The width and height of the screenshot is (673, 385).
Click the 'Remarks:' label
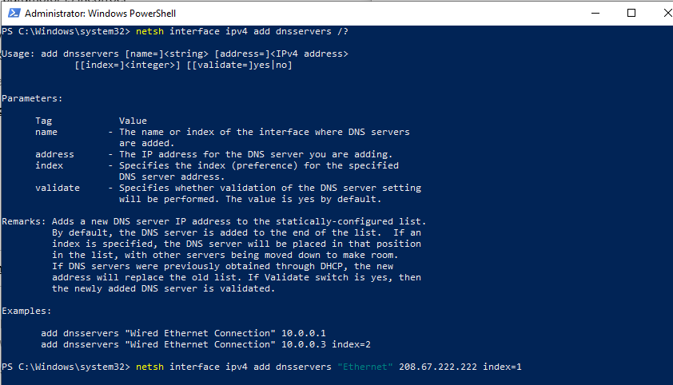[24, 221]
